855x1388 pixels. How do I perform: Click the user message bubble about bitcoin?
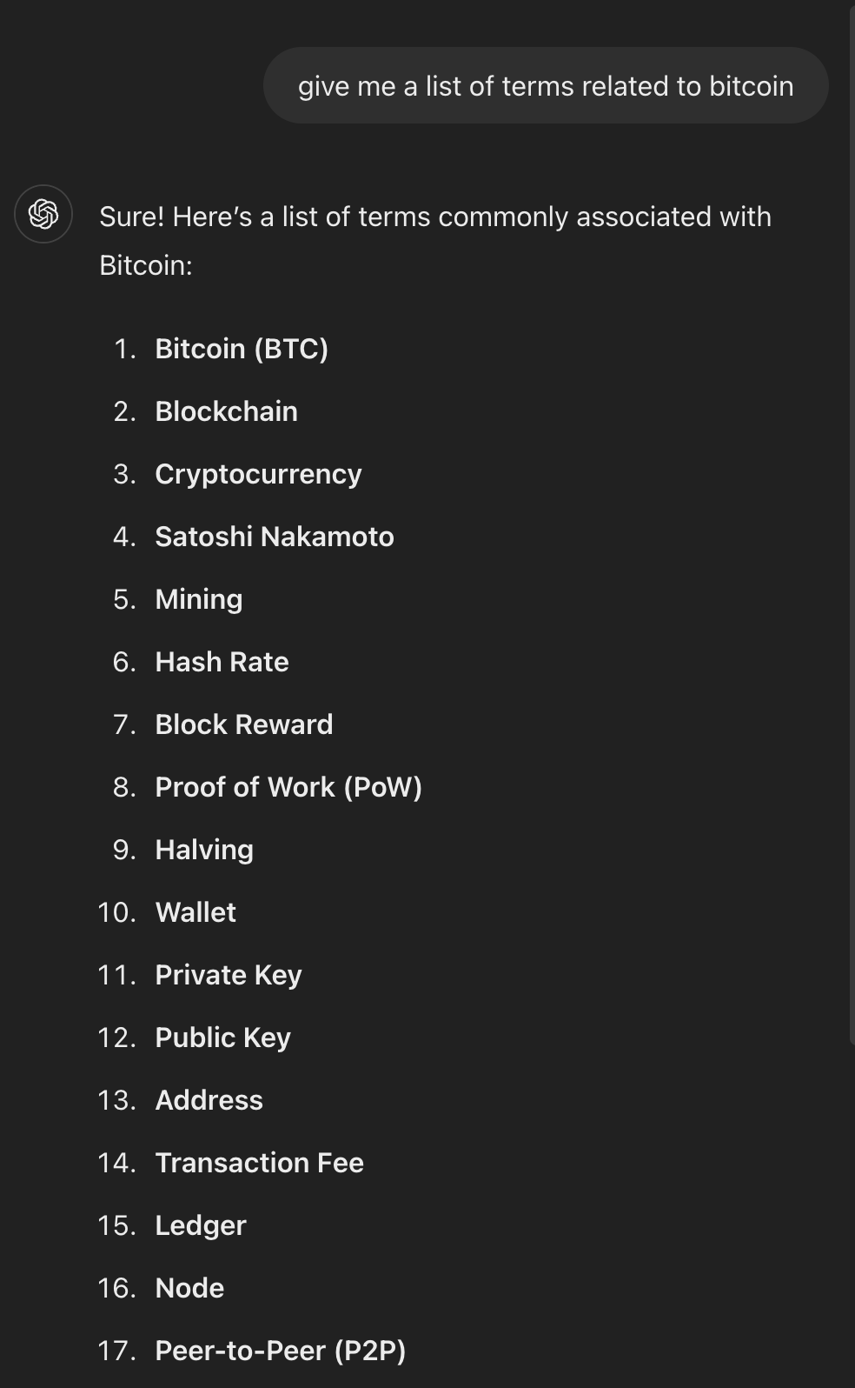pyautogui.click(x=545, y=86)
